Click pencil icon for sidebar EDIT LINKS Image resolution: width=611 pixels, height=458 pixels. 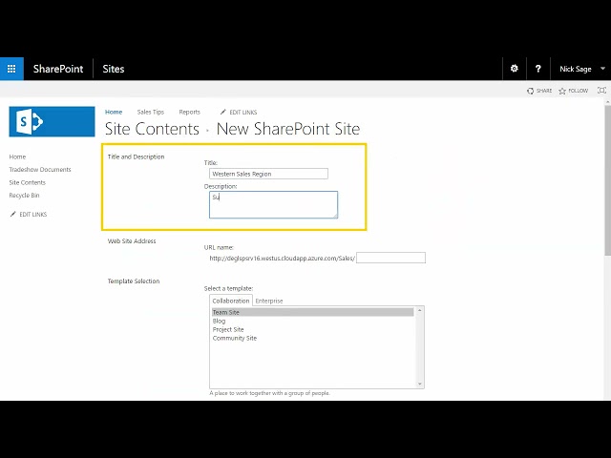pyautogui.click(x=12, y=214)
